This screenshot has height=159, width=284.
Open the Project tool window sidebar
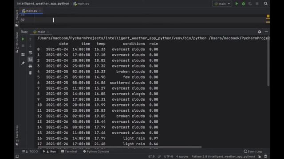[x=17, y=18]
